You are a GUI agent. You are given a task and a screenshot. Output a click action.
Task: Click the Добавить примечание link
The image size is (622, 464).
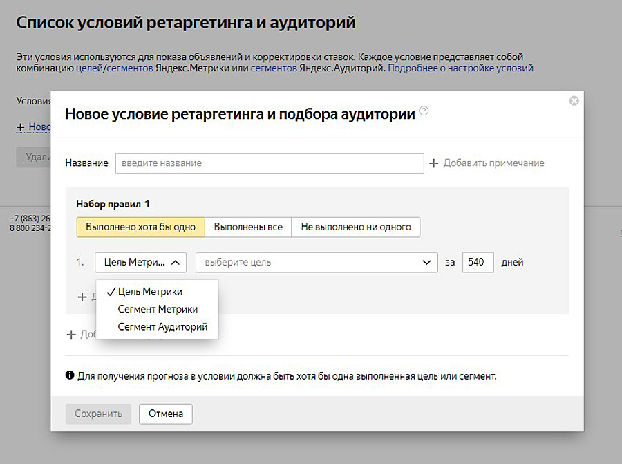click(x=493, y=163)
